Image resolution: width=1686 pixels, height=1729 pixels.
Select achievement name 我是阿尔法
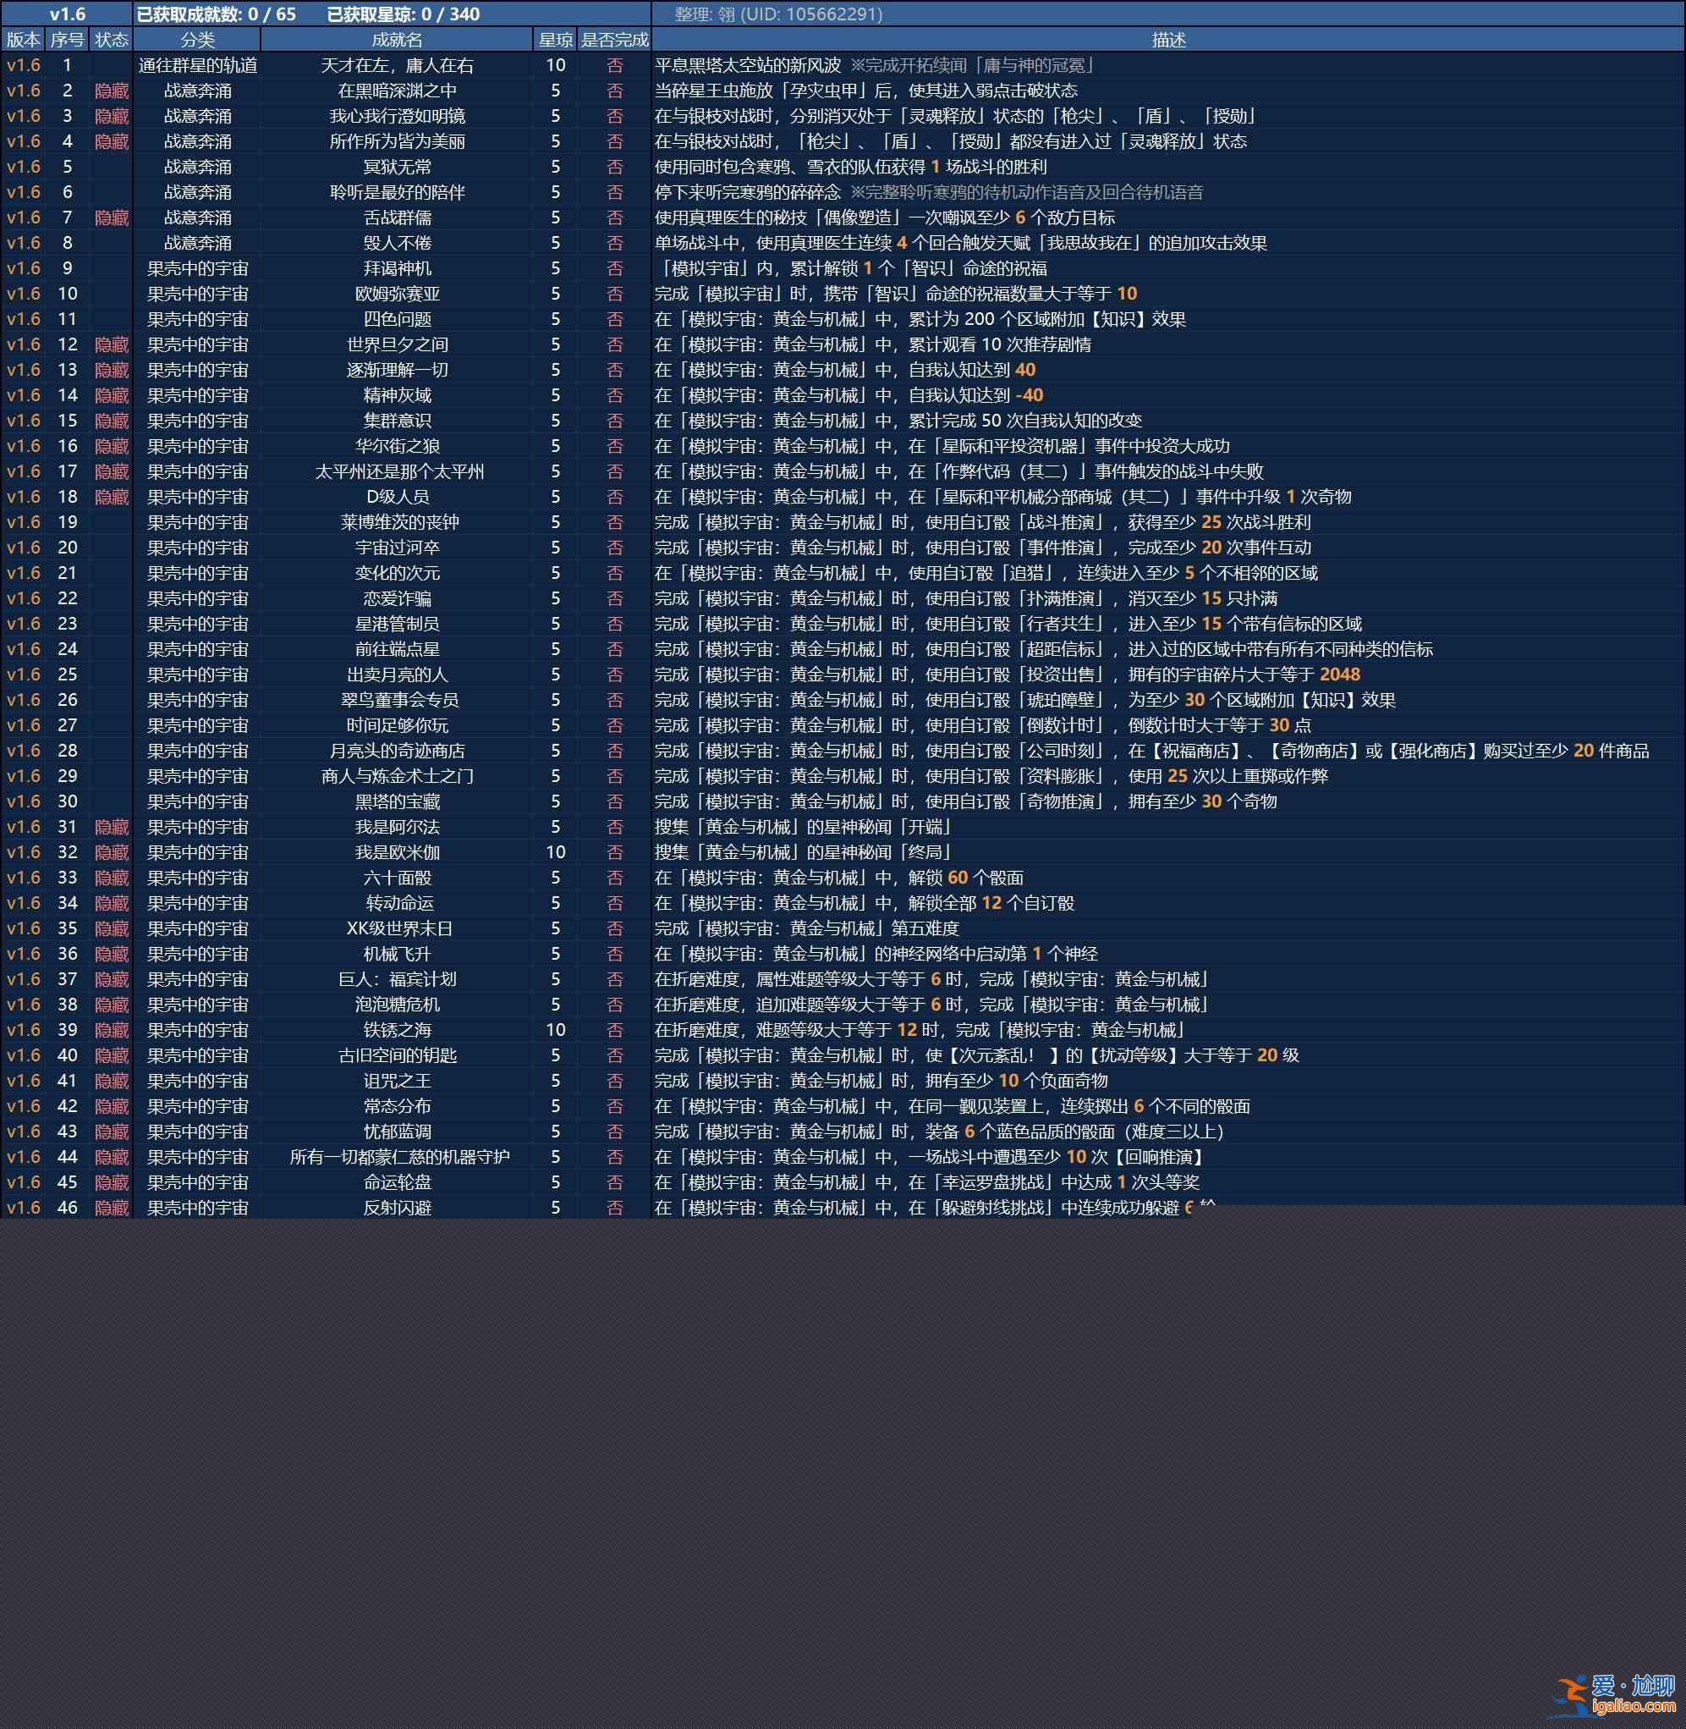397,828
